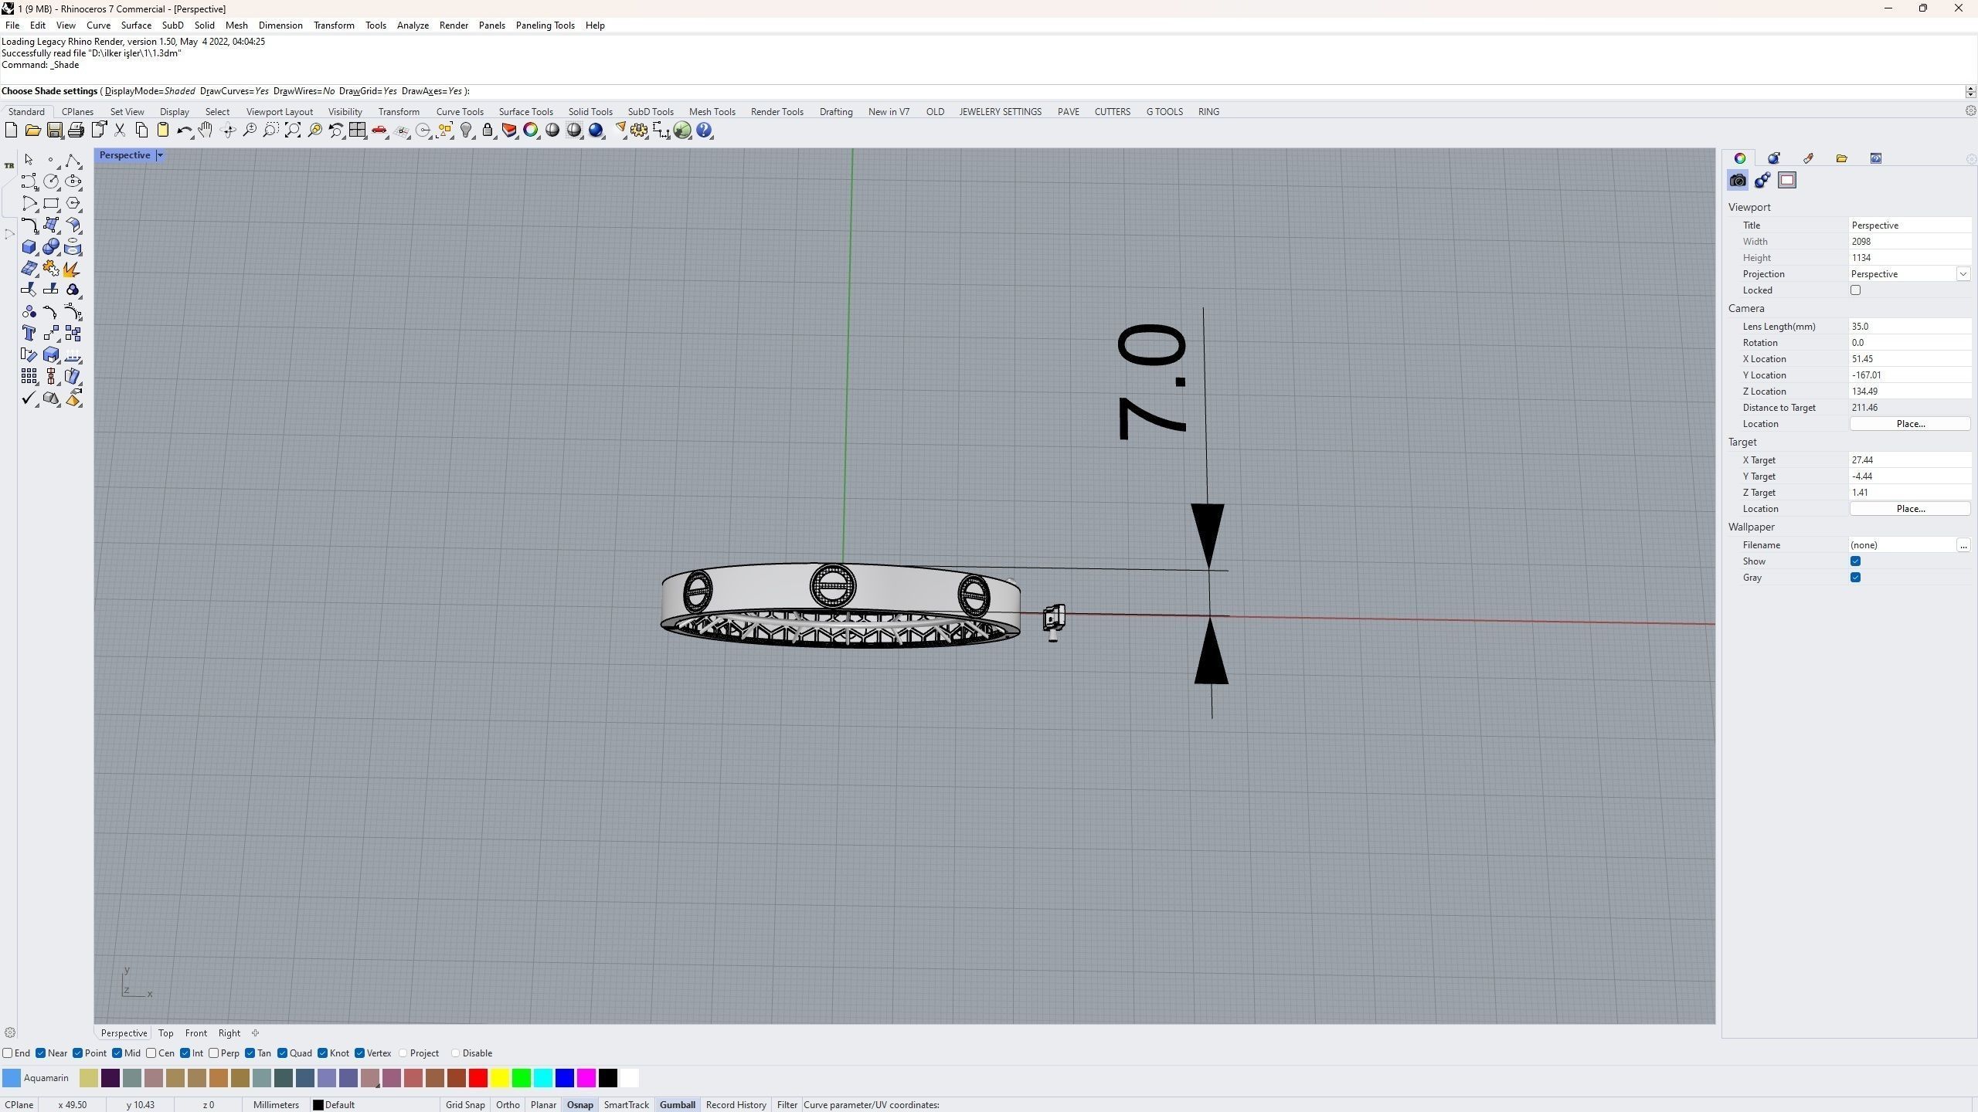Viewport: 1978px width, 1112px height.
Task: Click the Undo arrow icon
Action: pos(184,131)
